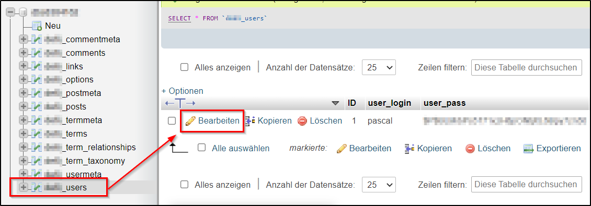Open table icon beside _termmeta
This screenshot has height=206, width=591.
(37, 120)
